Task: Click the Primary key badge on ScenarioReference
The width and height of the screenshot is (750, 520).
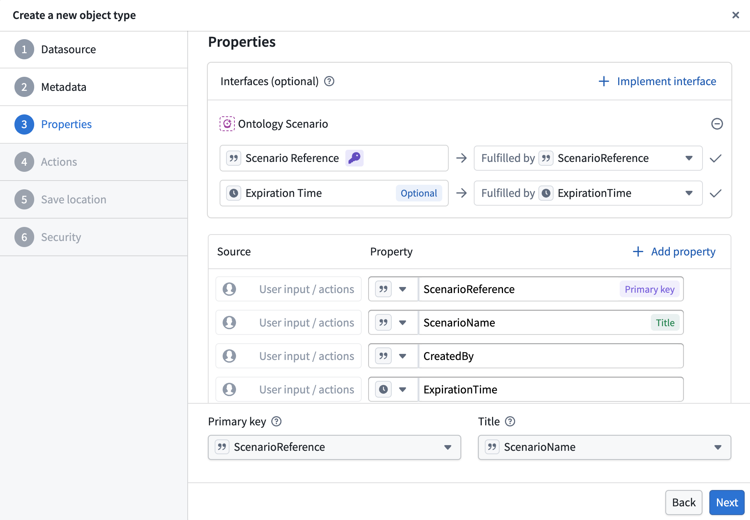Action: tap(649, 289)
